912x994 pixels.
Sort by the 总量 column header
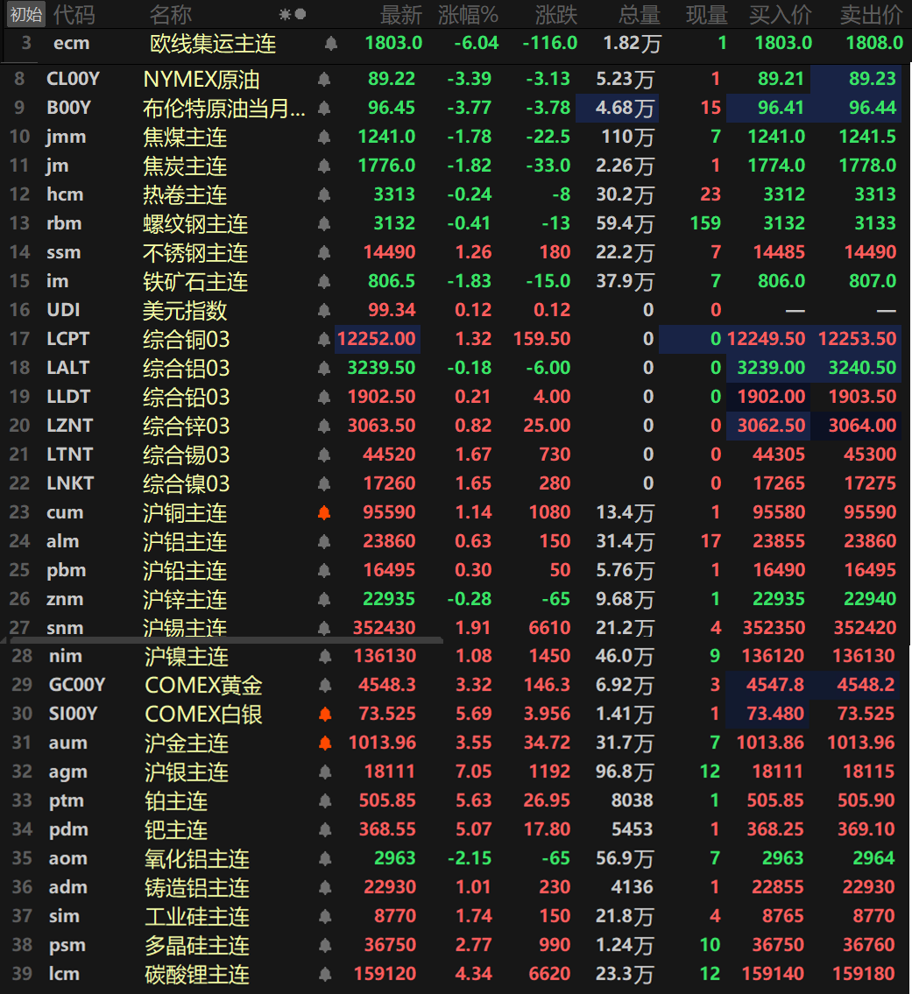click(x=639, y=15)
